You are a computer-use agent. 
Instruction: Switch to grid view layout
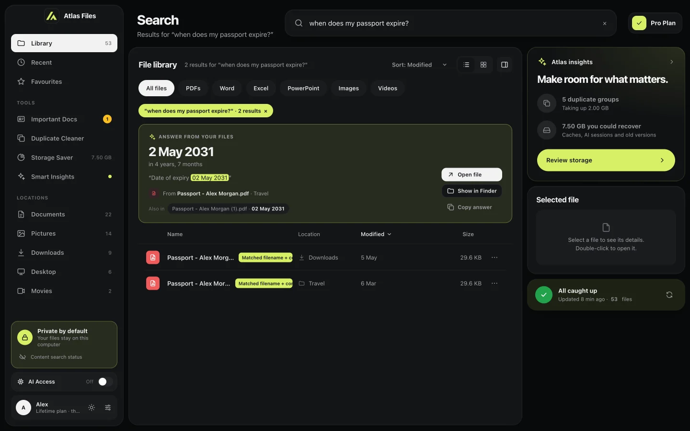pyautogui.click(x=483, y=65)
